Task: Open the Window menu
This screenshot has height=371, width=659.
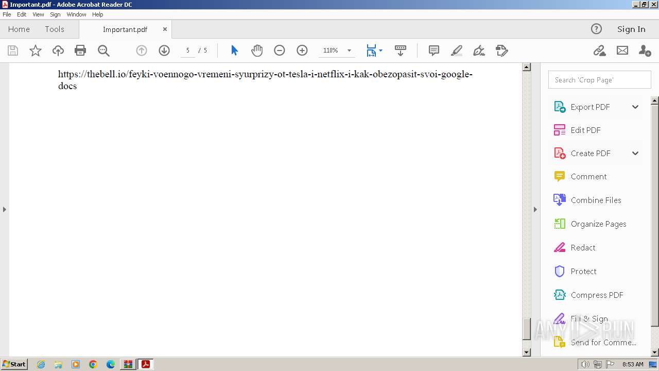Action: [76, 14]
